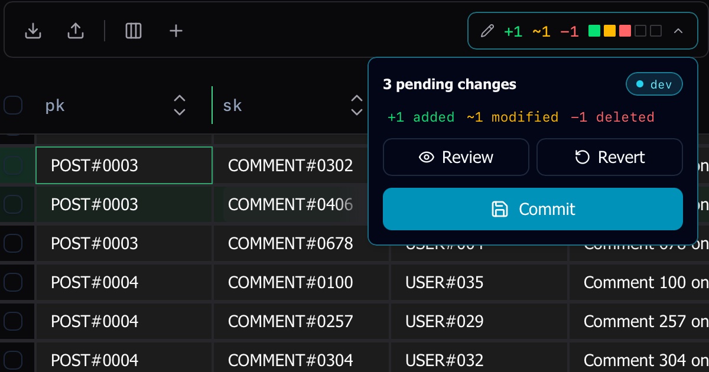Click the floppy disk icon on Commit
This screenshot has height=372, width=709.
(500, 209)
